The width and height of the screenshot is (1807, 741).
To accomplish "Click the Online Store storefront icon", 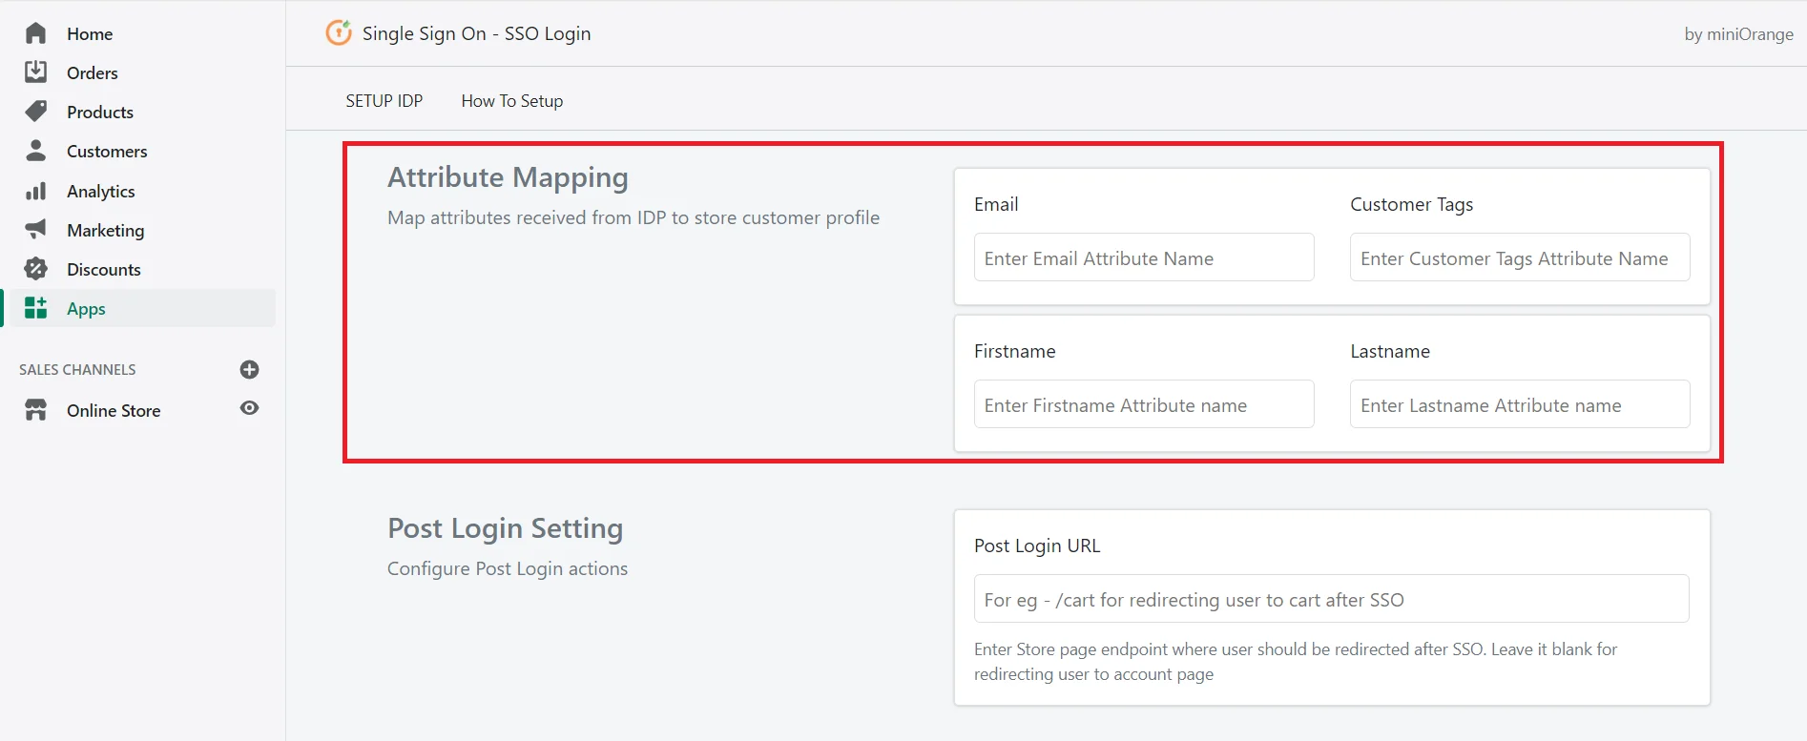I will pos(36,410).
